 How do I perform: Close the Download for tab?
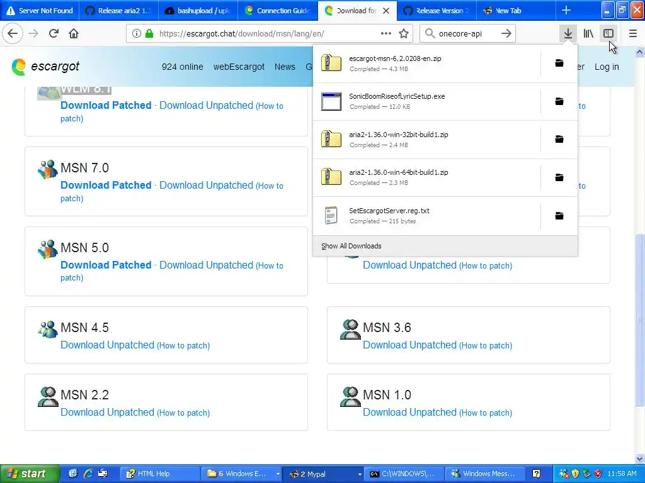tap(386, 11)
